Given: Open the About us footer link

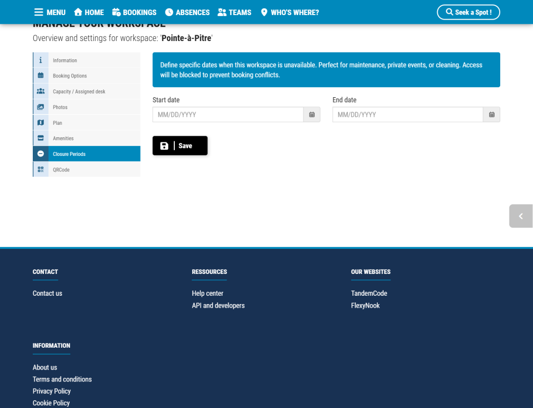Looking at the screenshot, I should point(45,367).
